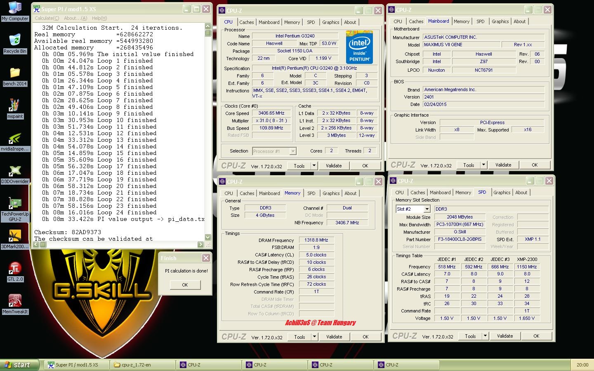This screenshot has height=371, width=594.
Task: Switch to Super PI taskbar button
Action: (76, 365)
